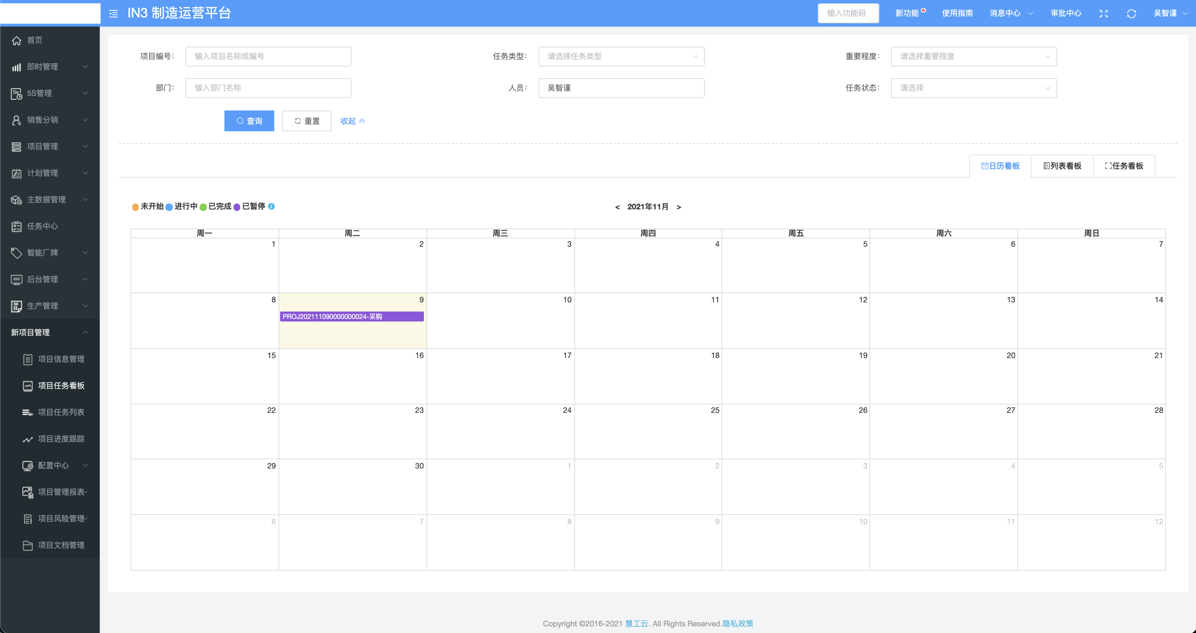Switch to the 列表看板 tab
Viewport: 1196px width, 633px height.
[x=1062, y=166]
